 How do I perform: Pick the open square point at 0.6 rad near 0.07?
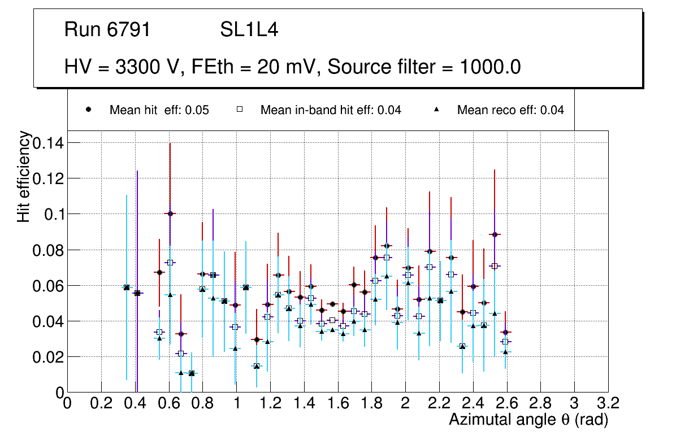pos(170,263)
